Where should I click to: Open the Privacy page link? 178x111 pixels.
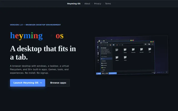(98, 4)
